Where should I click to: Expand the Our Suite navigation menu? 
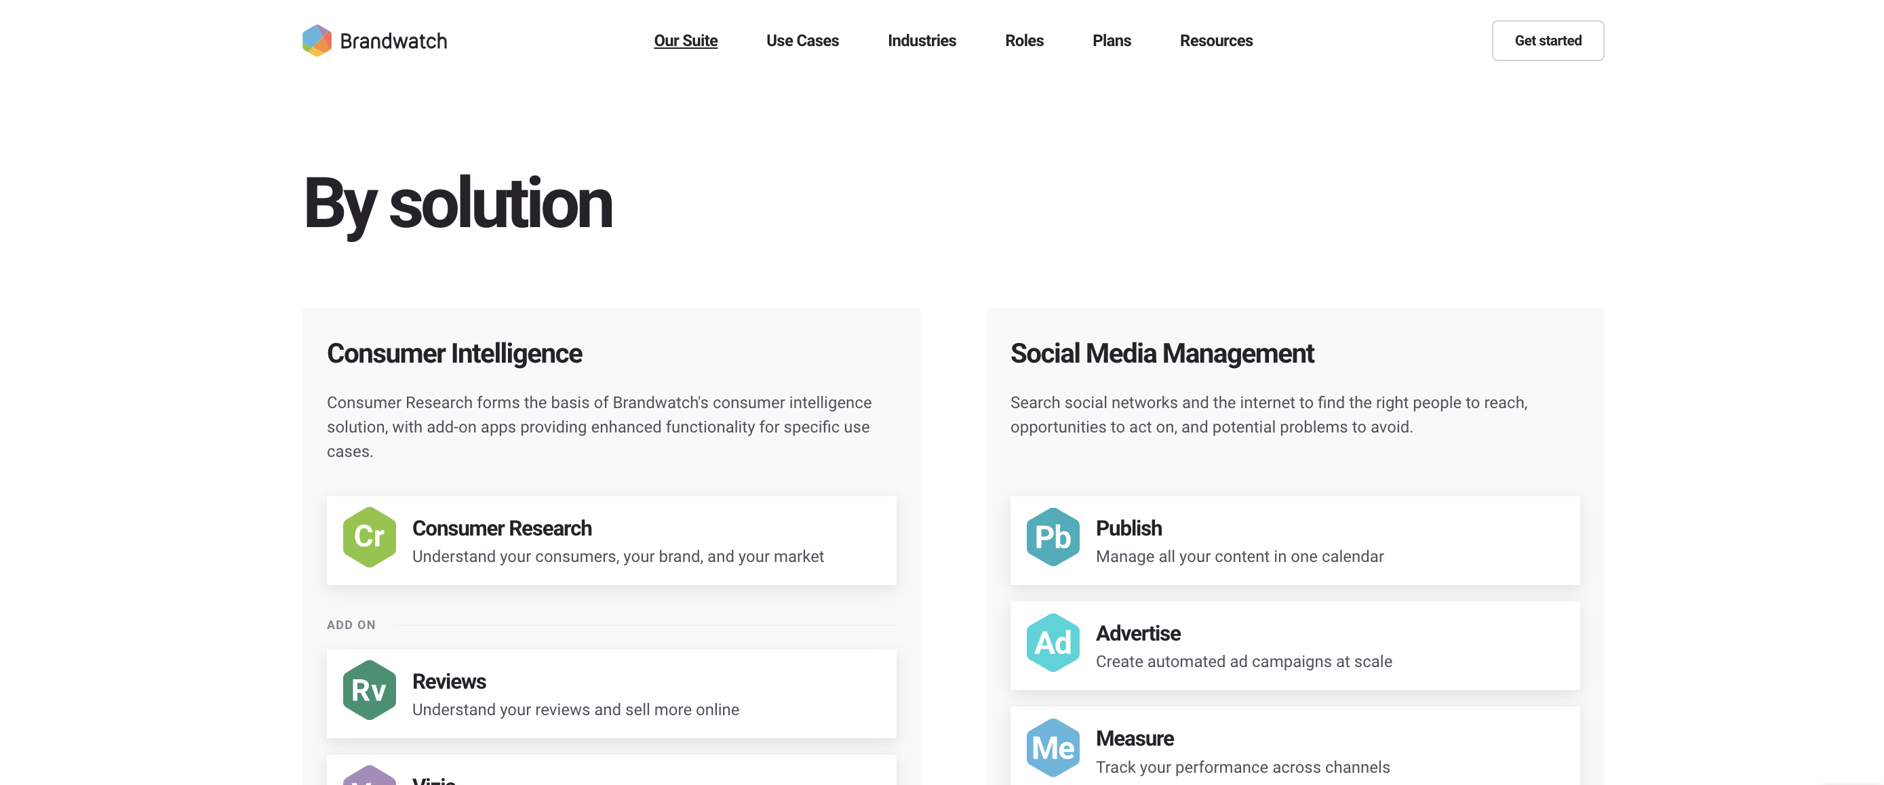point(686,41)
